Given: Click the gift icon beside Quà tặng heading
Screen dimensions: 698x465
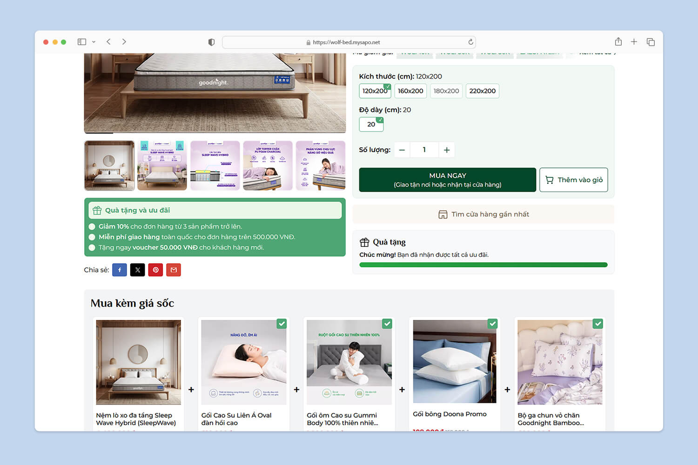Looking at the screenshot, I should click(364, 242).
